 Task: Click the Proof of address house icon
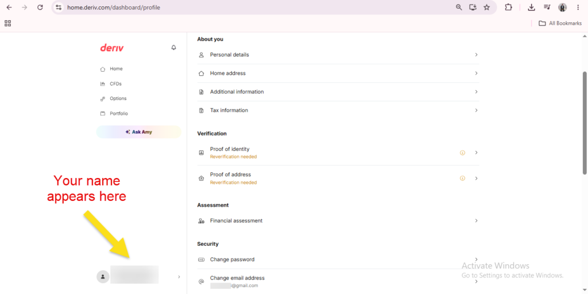point(202,179)
